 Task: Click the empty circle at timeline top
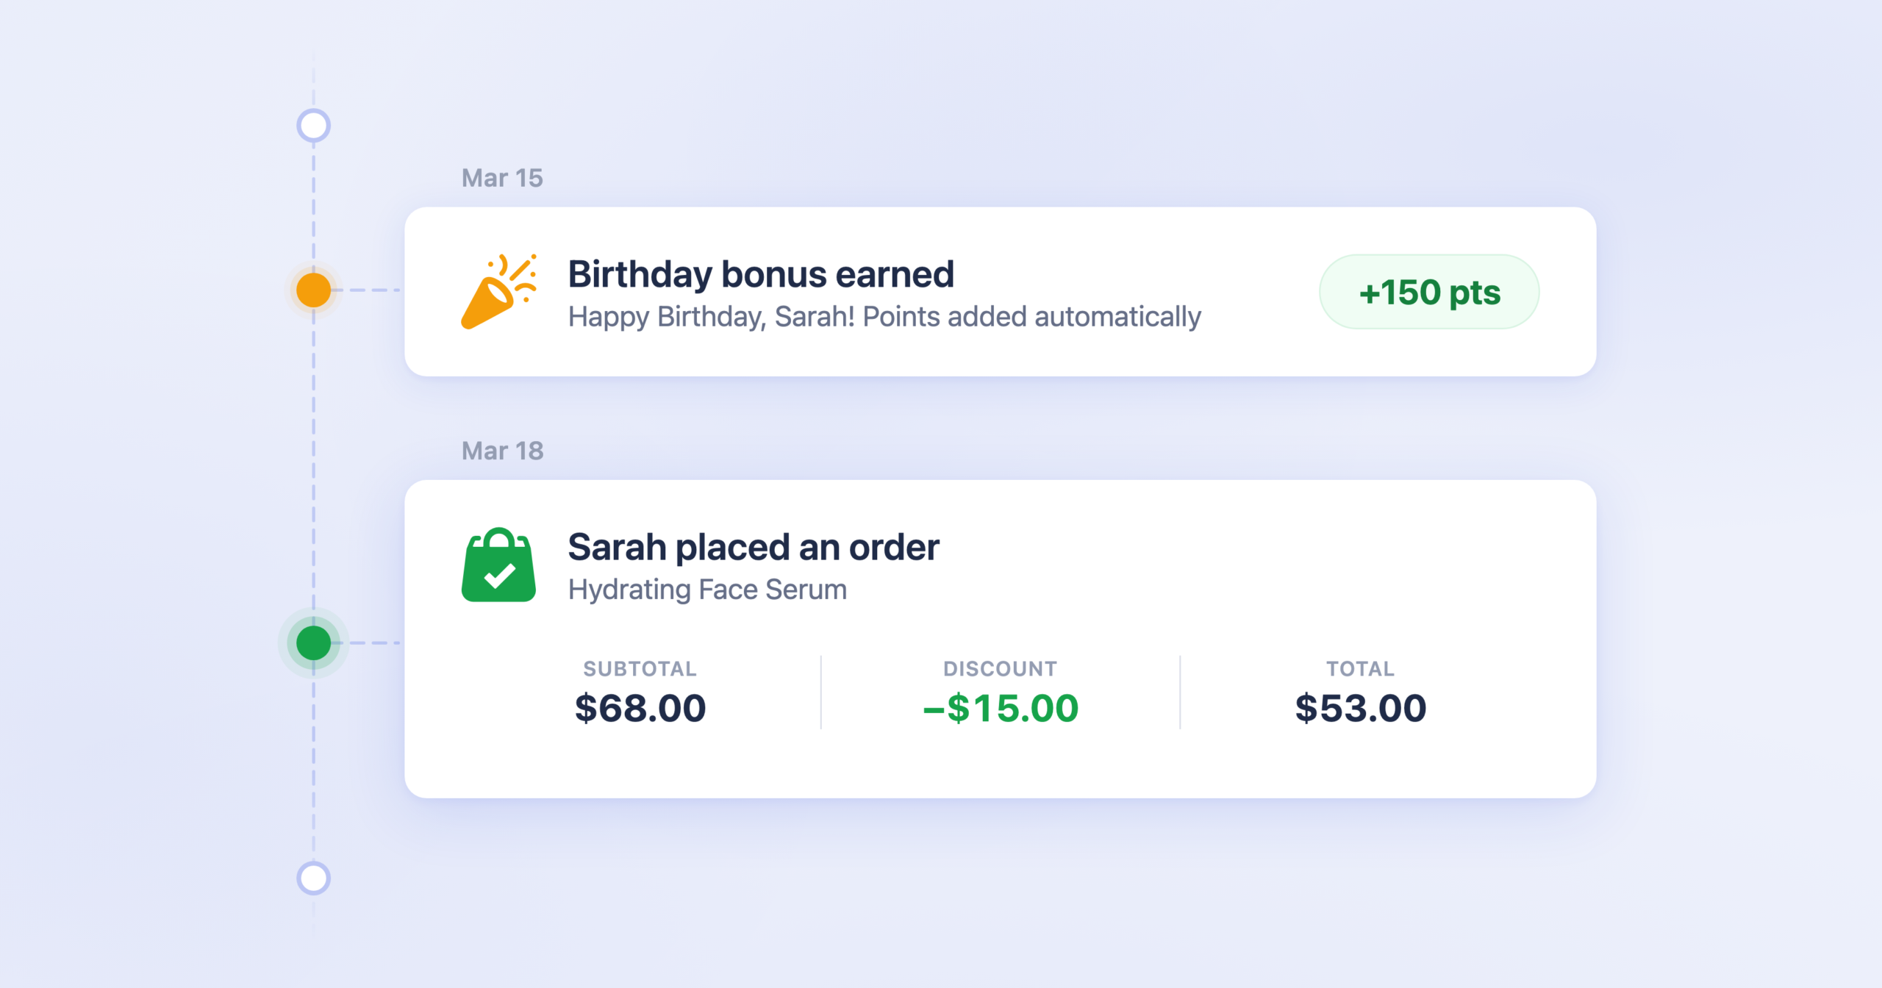click(314, 126)
